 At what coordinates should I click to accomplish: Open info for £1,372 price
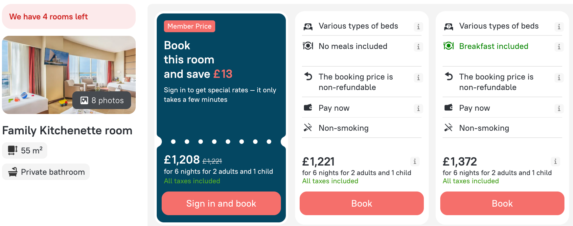click(555, 161)
